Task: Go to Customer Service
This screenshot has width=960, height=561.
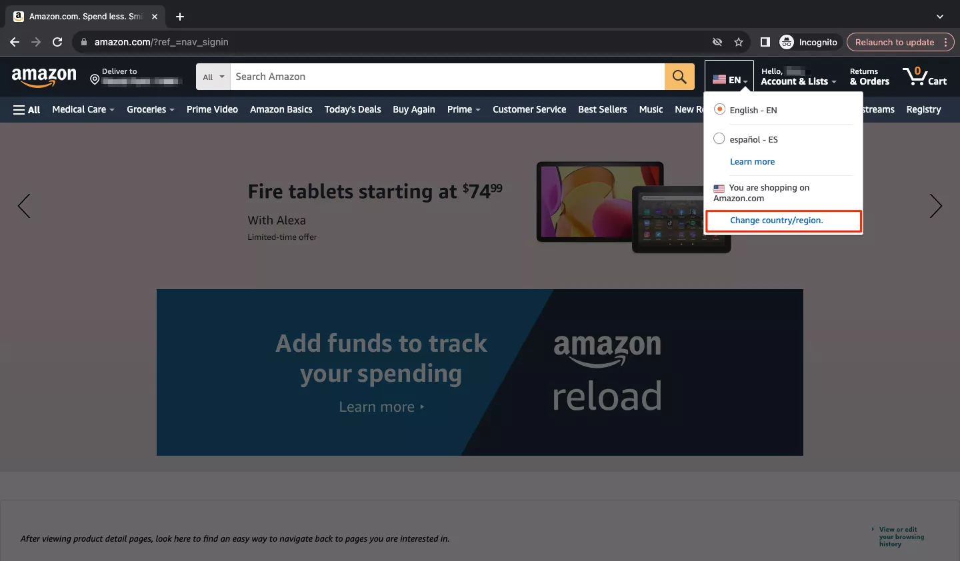Action: point(529,109)
